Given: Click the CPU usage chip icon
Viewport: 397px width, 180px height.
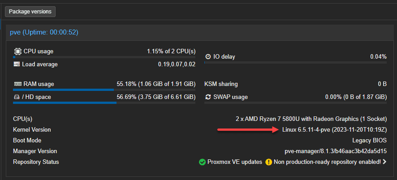Looking at the screenshot, I should [17, 51].
